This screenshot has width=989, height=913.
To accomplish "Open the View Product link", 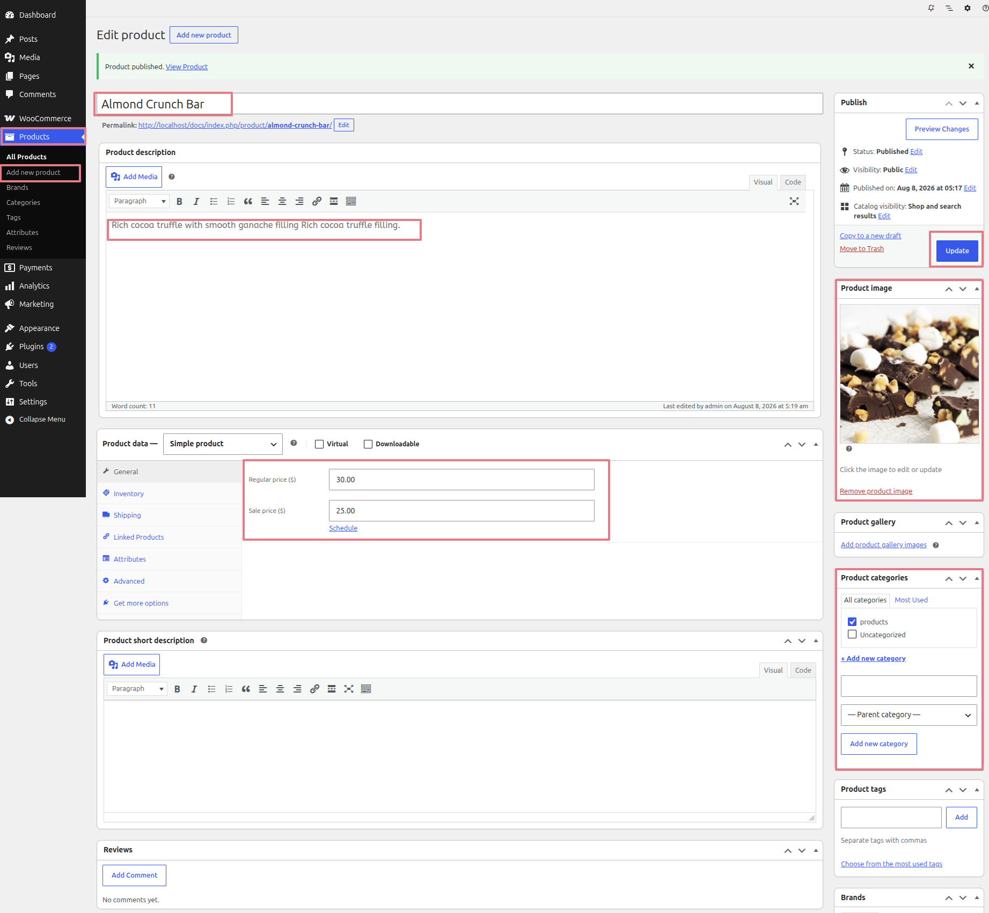I will point(187,67).
